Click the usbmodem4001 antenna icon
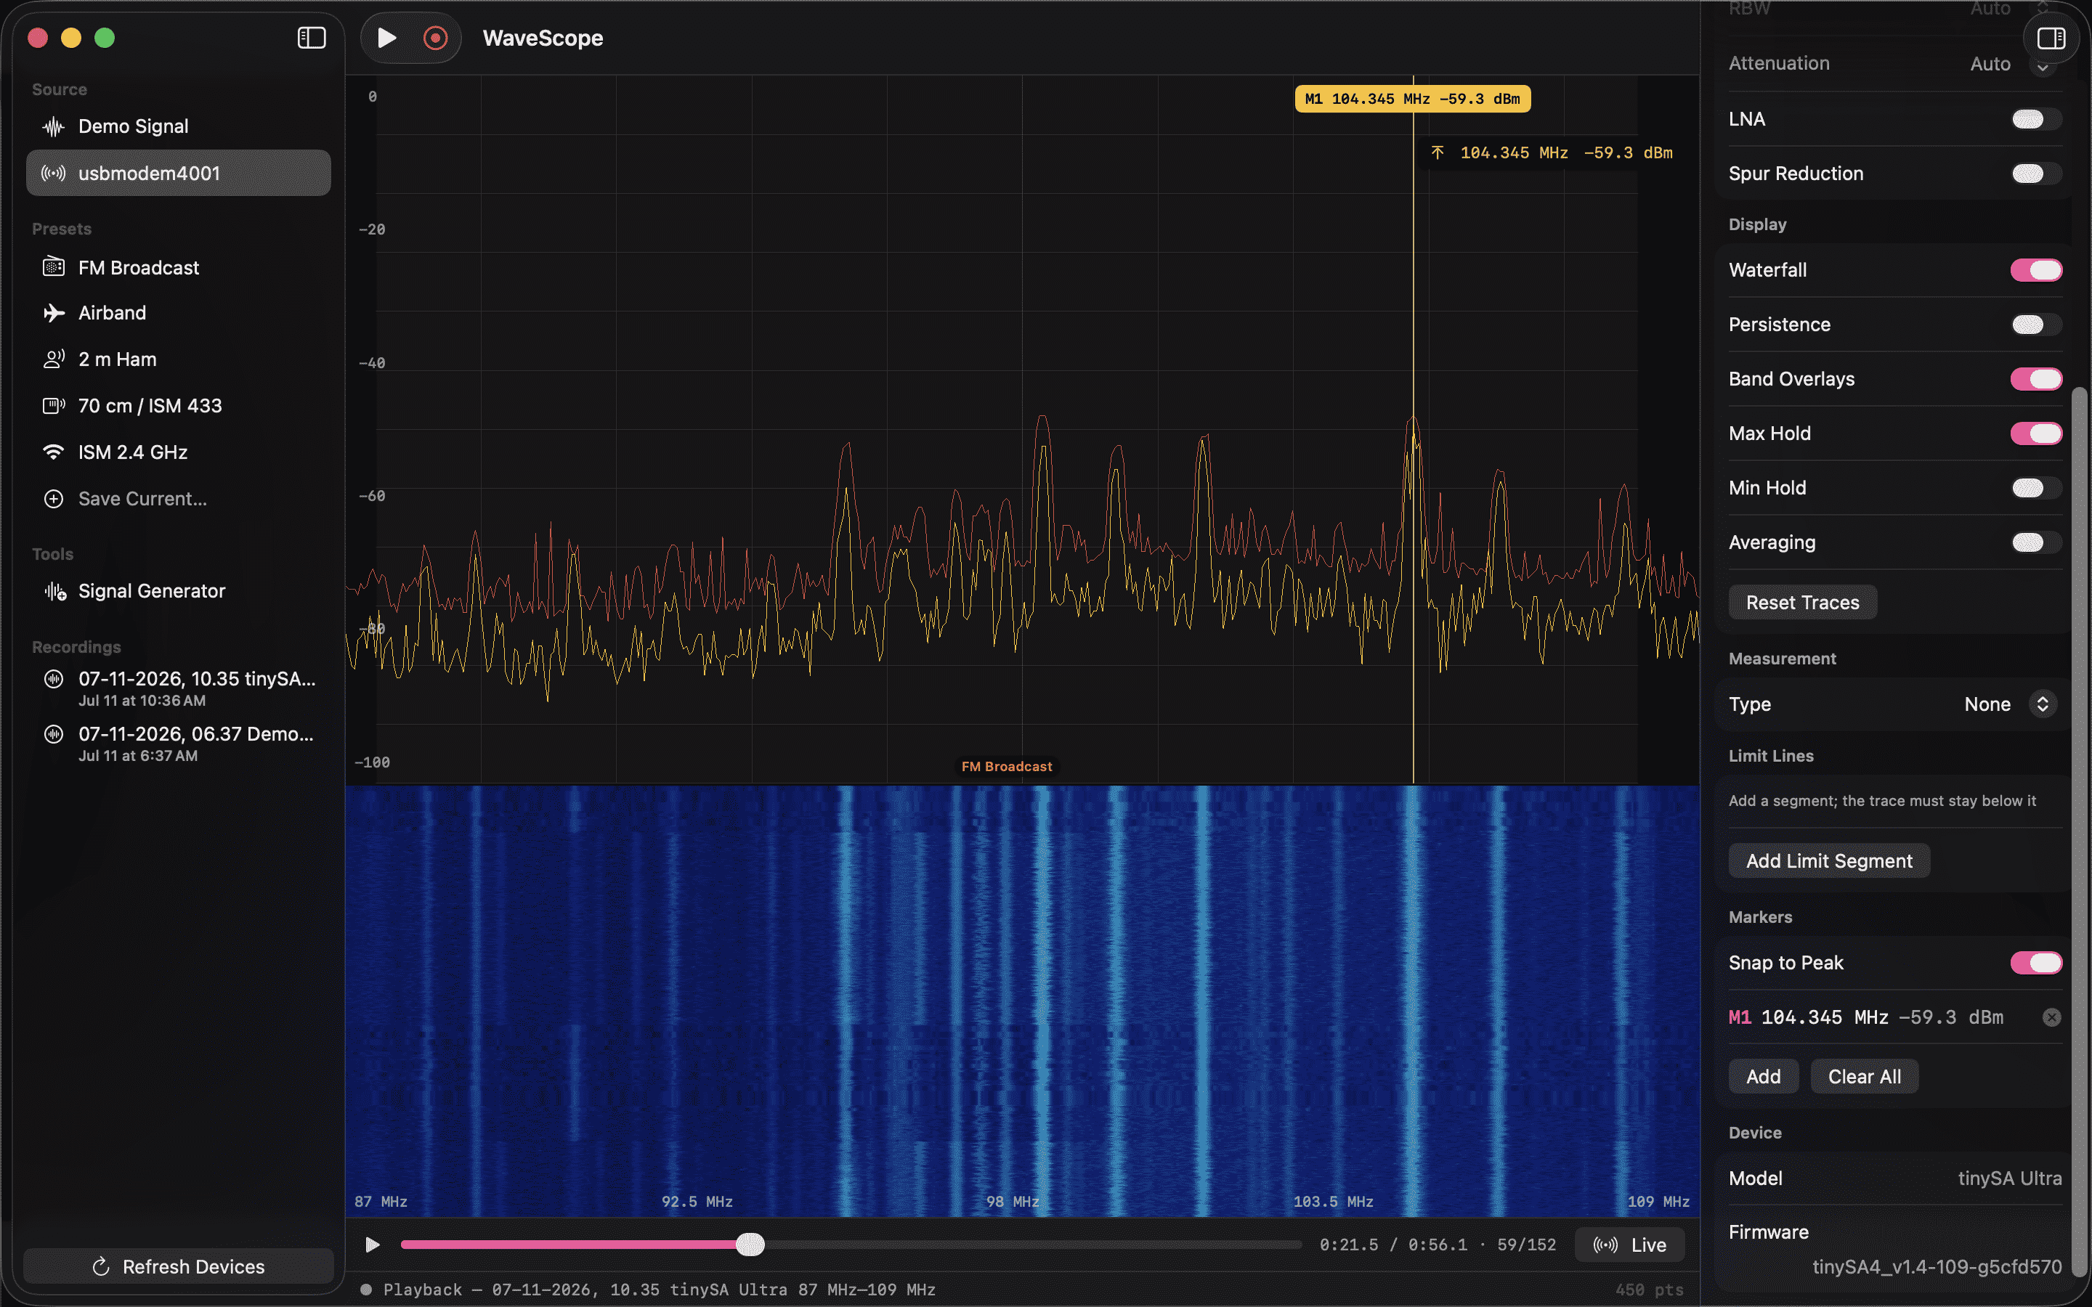2092x1307 pixels. coord(54,173)
